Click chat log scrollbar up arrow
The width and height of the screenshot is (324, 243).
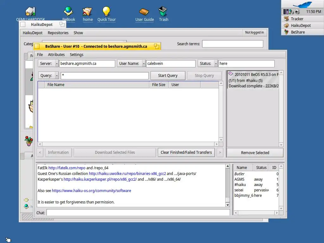[227, 166]
